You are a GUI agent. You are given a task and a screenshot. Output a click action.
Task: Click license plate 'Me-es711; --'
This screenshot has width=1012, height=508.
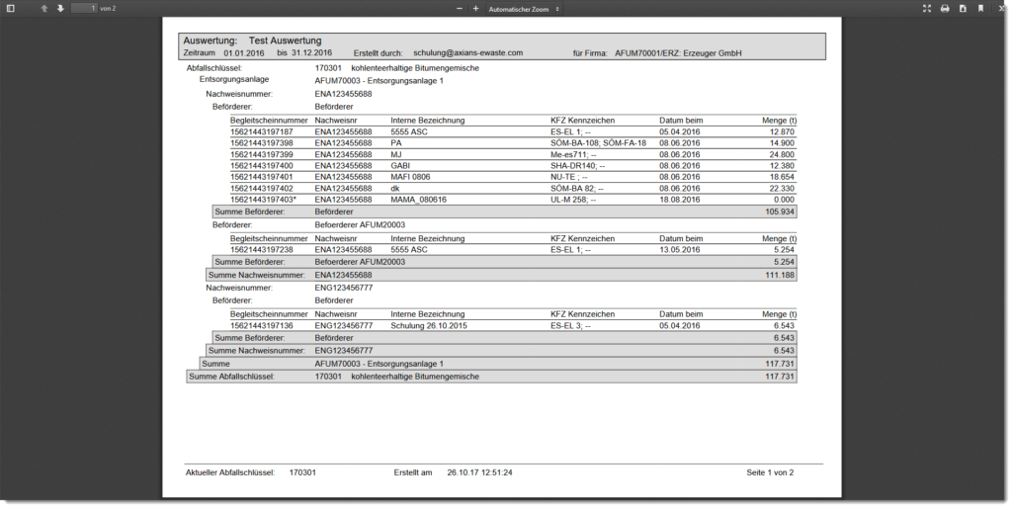tap(574, 154)
